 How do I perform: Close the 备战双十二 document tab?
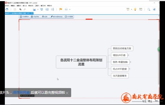[32, 13]
